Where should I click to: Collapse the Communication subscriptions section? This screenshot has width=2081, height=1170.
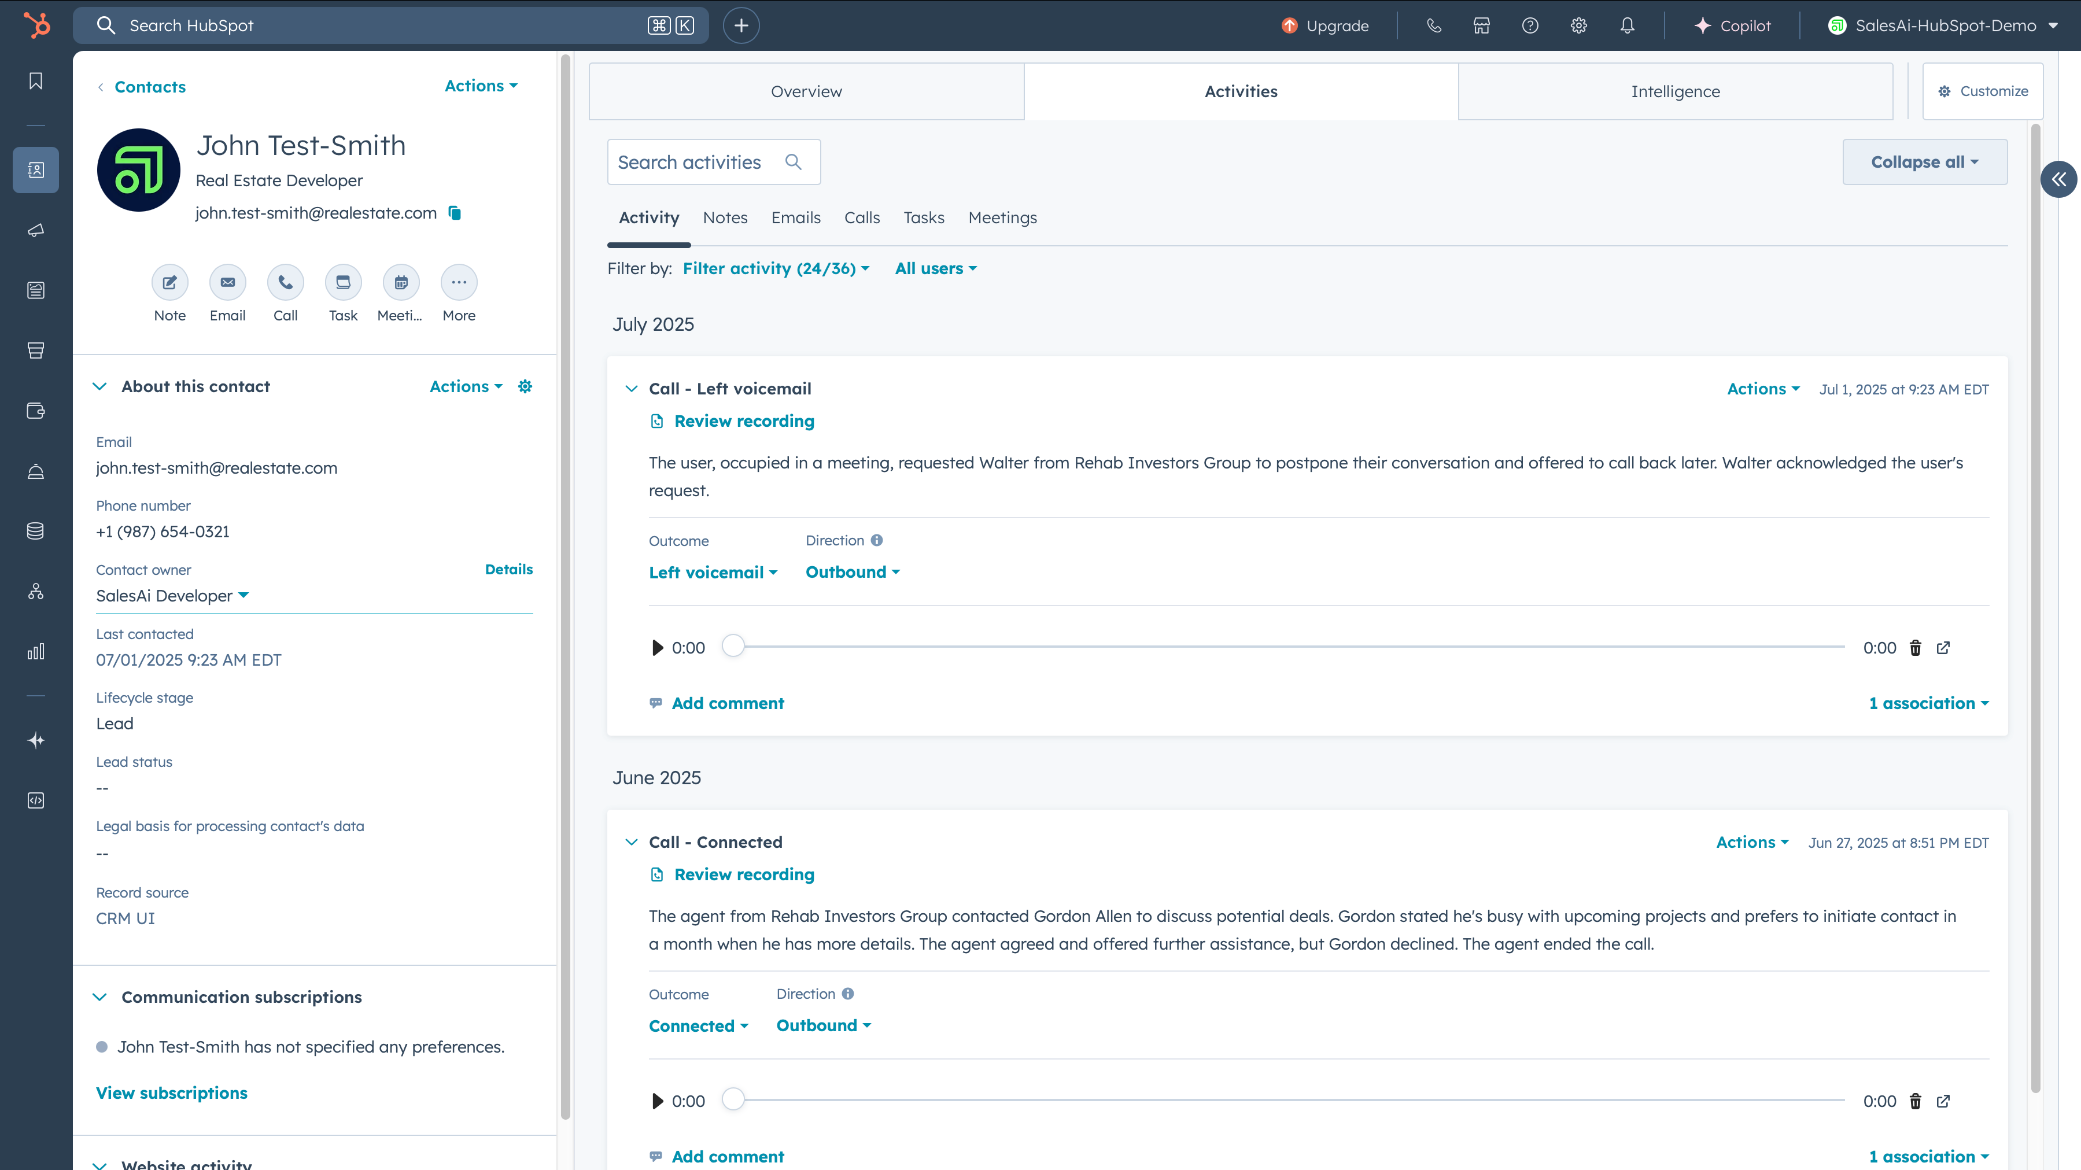pos(99,997)
